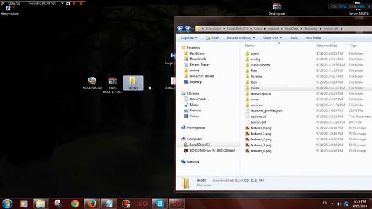Select the launcher_profiles.json file
This screenshot has width=372, height=209.
click(266, 111)
